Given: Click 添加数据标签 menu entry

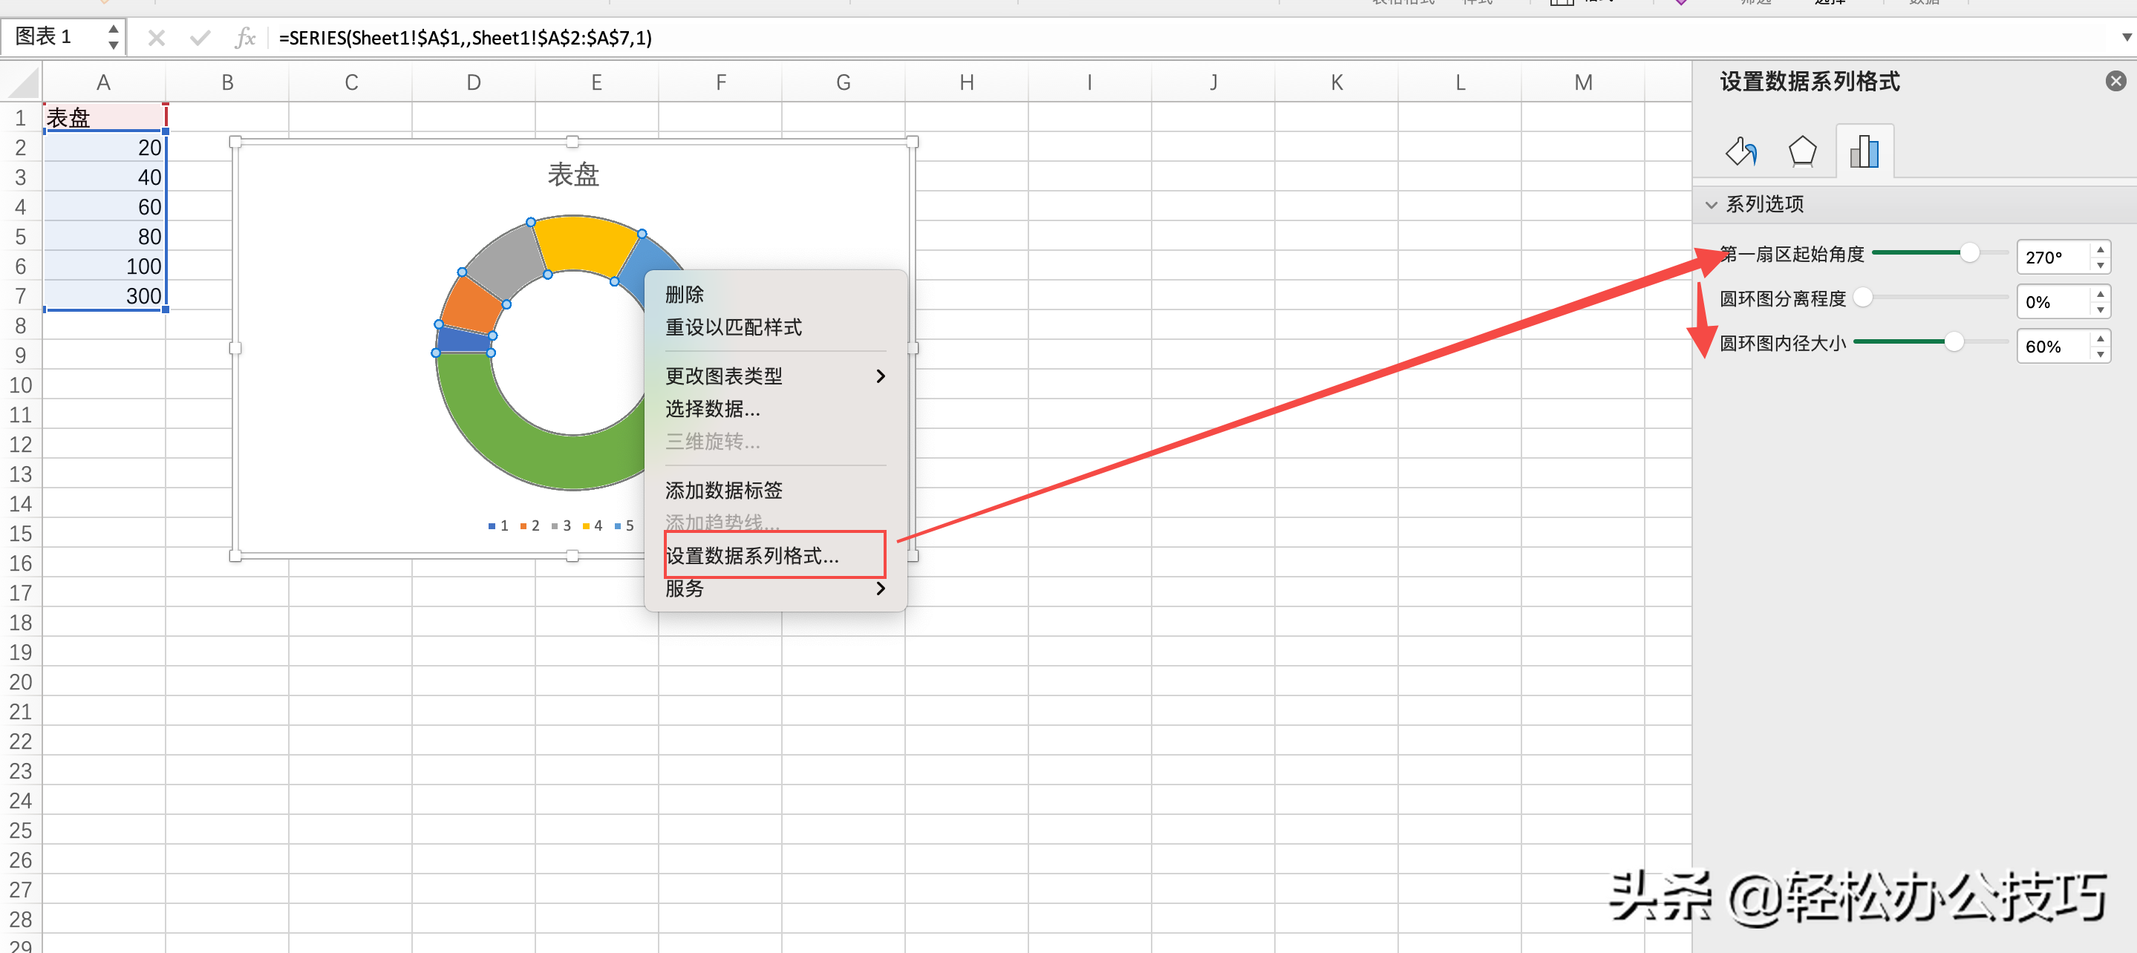Looking at the screenshot, I should pyautogui.click(x=723, y=490).
